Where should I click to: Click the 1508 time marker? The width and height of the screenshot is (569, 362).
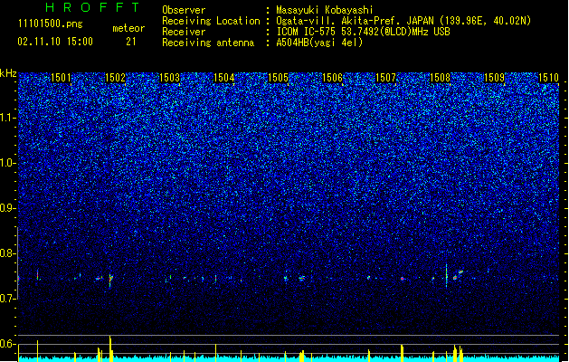[440, 78]
